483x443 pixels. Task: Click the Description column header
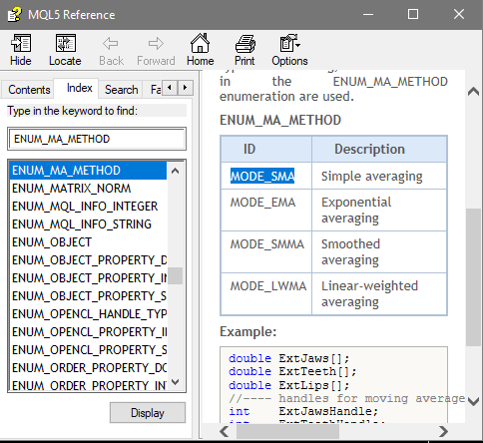point(379,149)
